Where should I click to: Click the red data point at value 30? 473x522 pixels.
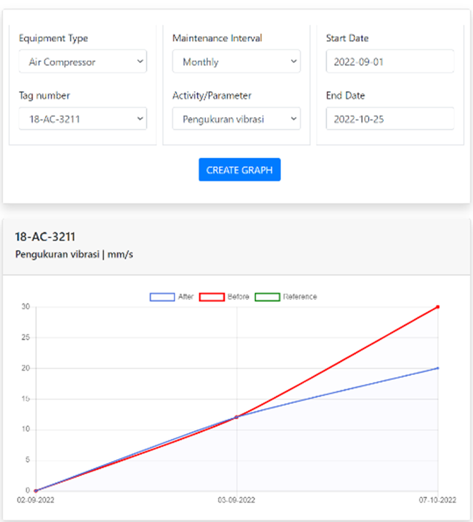(437, 307)
